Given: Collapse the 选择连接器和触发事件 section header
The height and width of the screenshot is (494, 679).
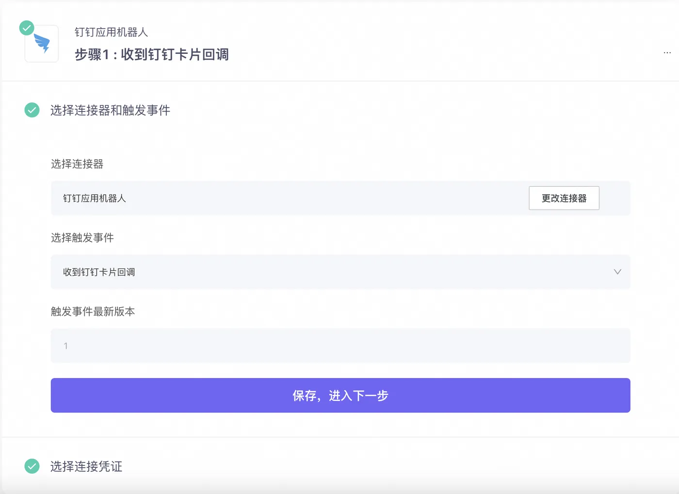Looking at the screenshot, I should click(x=110, y=110).
